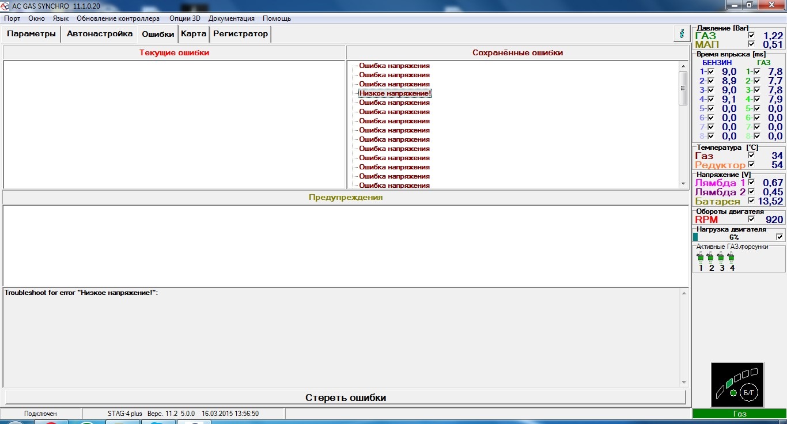Image resolution: width=787 pixels, height=424 pixels.
Task: Switch to the Регистратор tab
Action: tap(240, 34)
